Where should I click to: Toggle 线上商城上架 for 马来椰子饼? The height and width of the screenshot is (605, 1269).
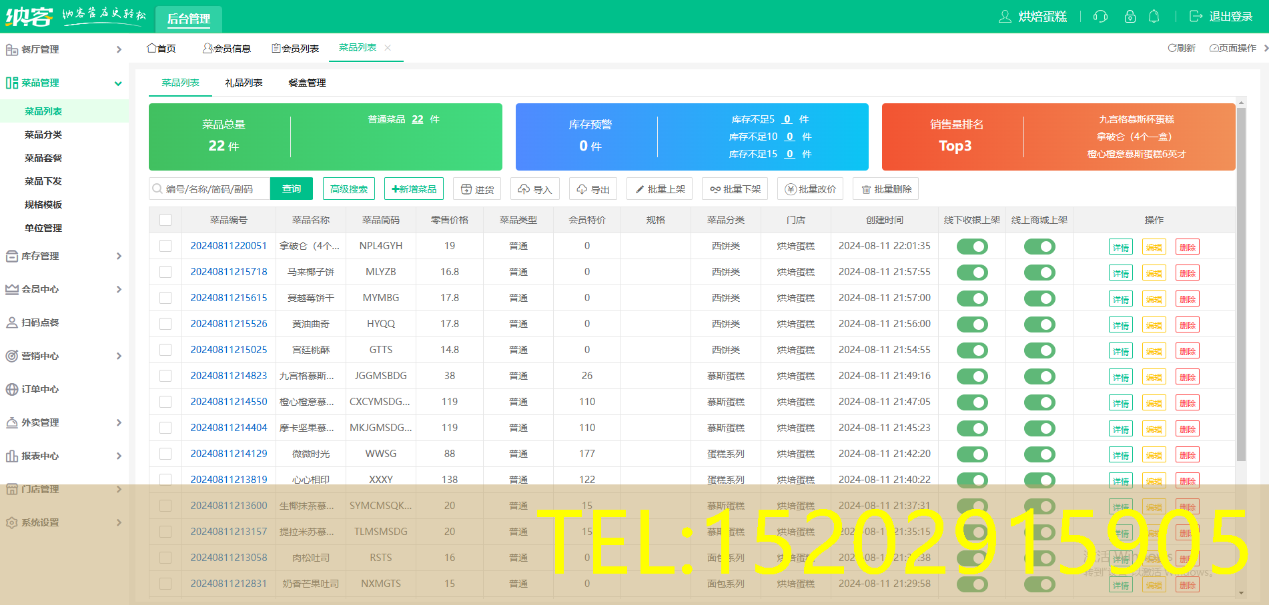1039,272
